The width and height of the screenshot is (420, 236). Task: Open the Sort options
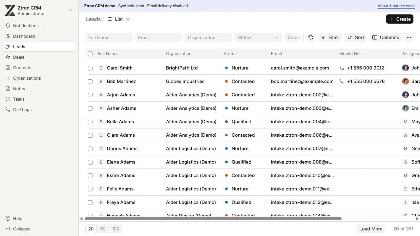click(356, 37)
